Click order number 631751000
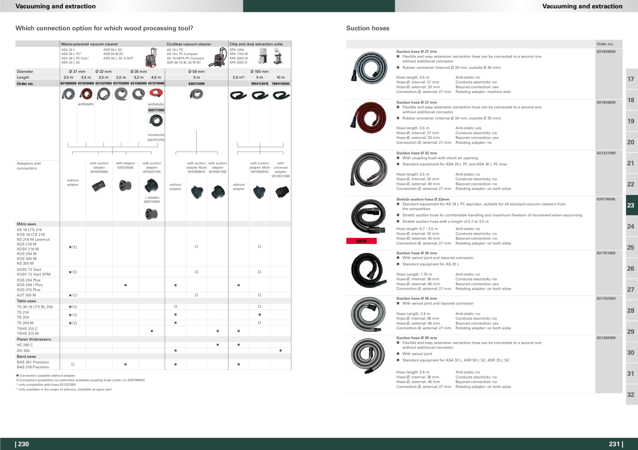This screenshot has width=638, height=450. [x=606, y=253]
